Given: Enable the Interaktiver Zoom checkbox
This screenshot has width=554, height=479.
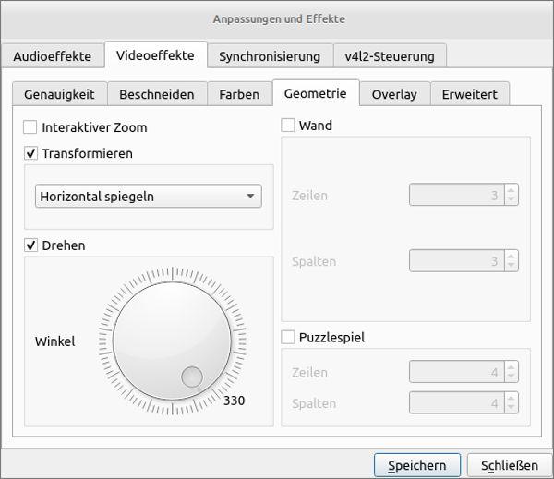Looking at the screenshot, I should point(31,127).
